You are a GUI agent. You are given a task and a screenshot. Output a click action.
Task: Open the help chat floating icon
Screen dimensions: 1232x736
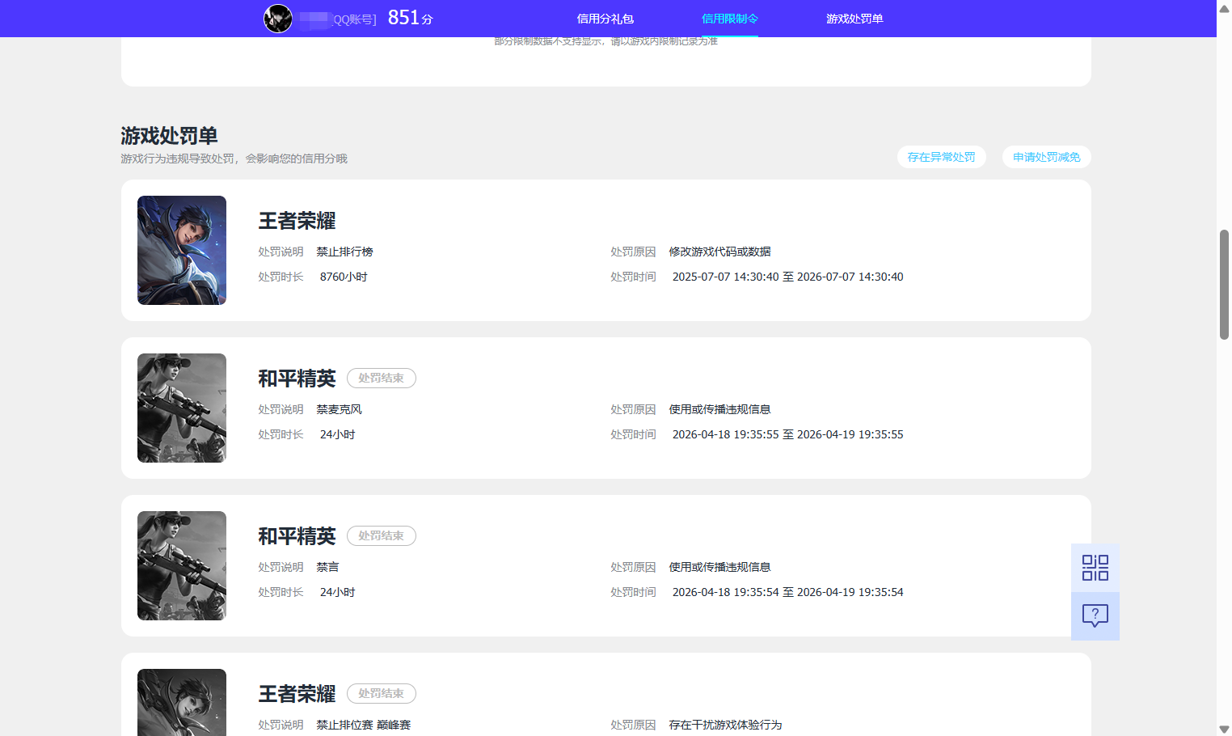(1095, 616)
